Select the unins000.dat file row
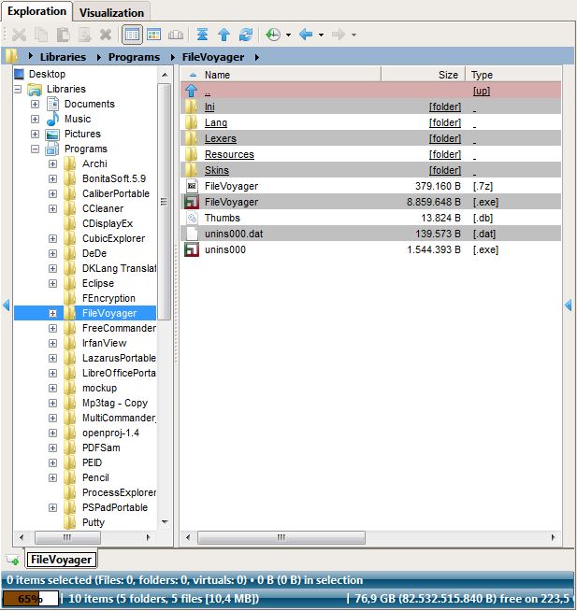Image resolution: width=577 pixels, height=611 pixels. click(370, 234)
